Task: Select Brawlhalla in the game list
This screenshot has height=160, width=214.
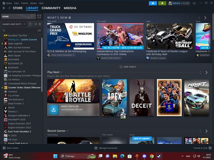Action: (x=13, y=68)
